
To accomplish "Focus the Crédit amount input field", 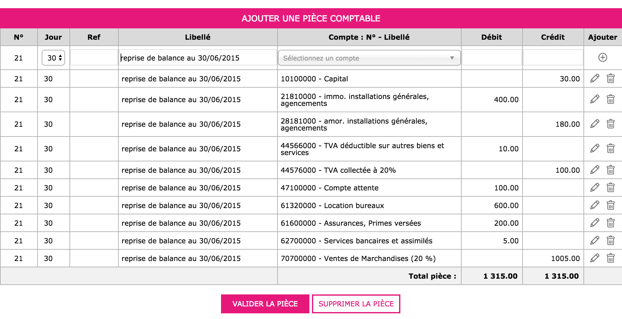I will [x=553, y=57].
